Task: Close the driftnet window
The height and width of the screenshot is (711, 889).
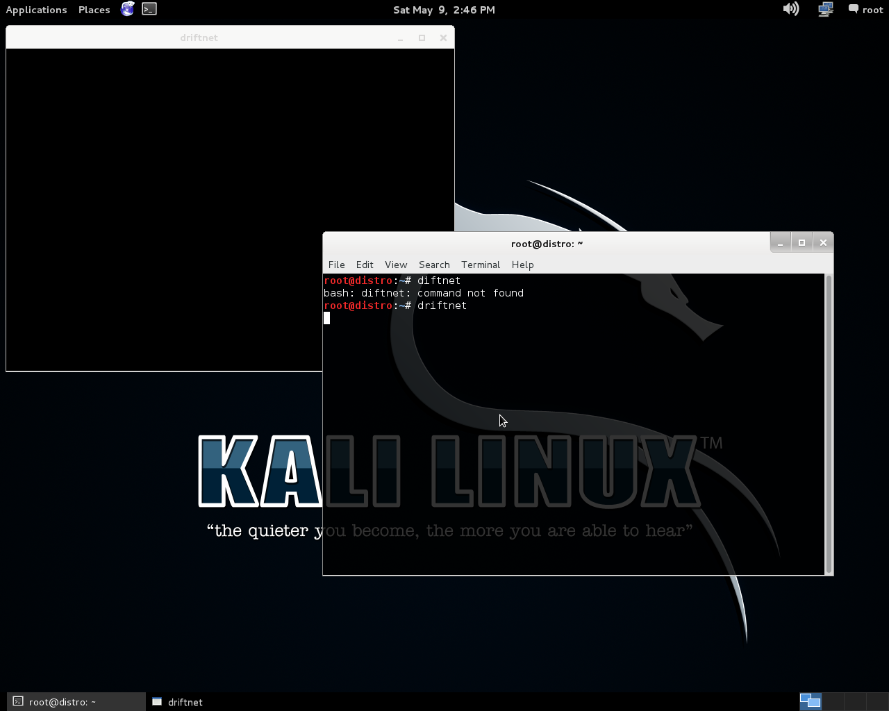Action: pyautogui.click(x=443, y=38)
